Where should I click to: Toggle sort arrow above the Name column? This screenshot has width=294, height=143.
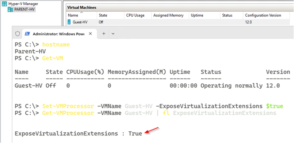pyautogui.click(x=82, y=12)
